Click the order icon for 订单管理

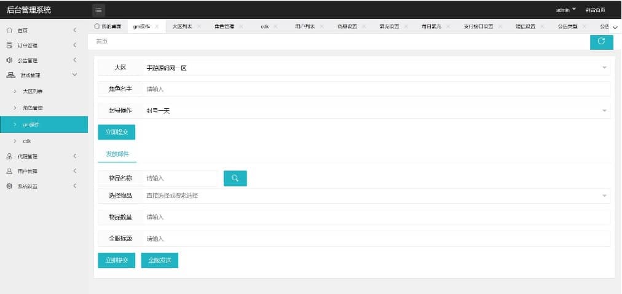tap(9, 45)
